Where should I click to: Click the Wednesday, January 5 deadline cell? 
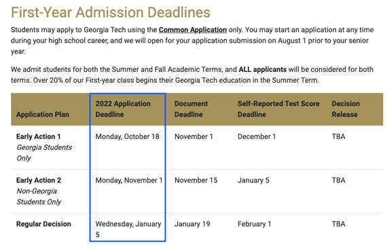128,229
